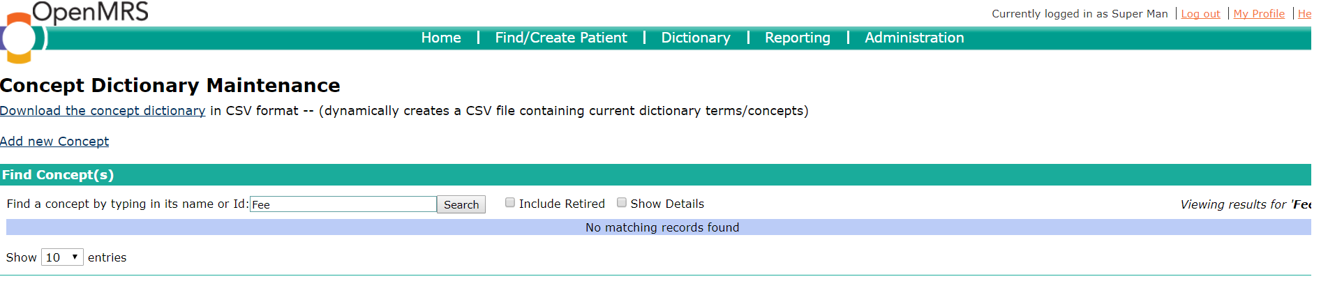Screen dimensions: 1328x302
Task: Click the Search button
Action: click(461, 204)
